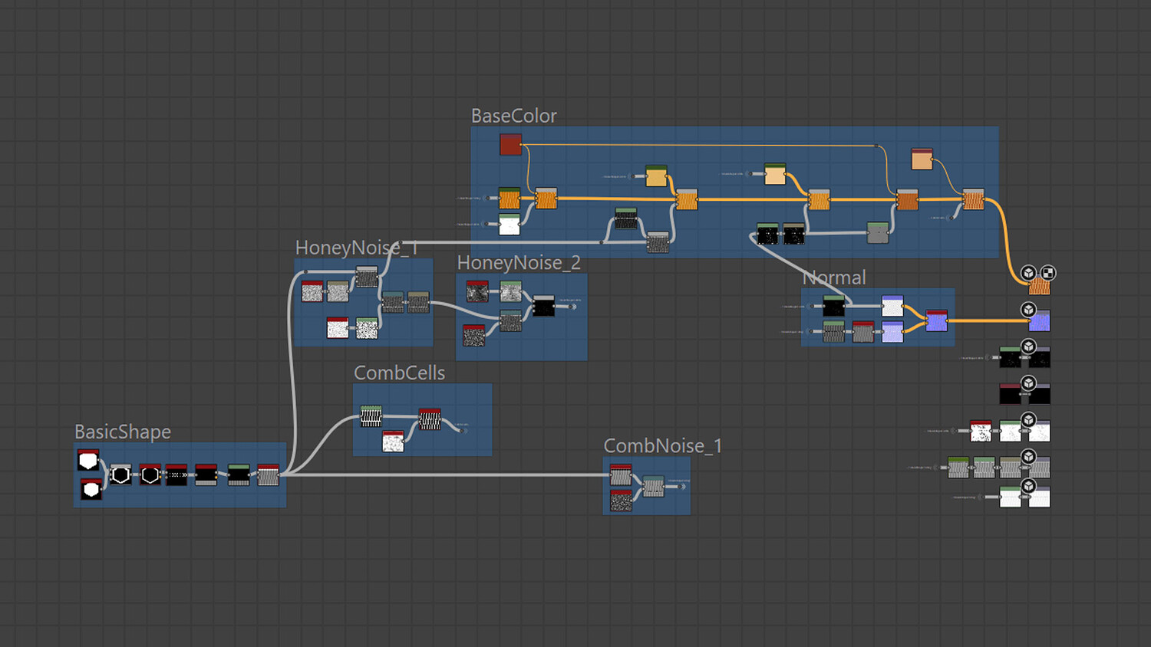
Task: Select the CombNoise_1 frame title
Action: click(x=663, y=446)
